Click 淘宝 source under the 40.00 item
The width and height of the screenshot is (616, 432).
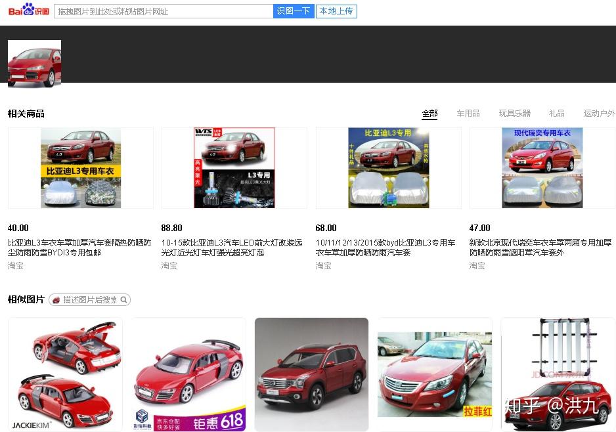pyautogui.click(x=16, y=266)
